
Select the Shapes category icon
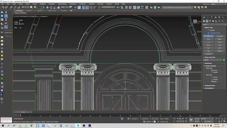click(x=207, y=21)
